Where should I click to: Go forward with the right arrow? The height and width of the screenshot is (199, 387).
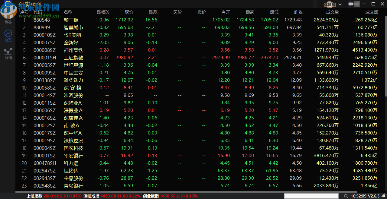(357, 4)
